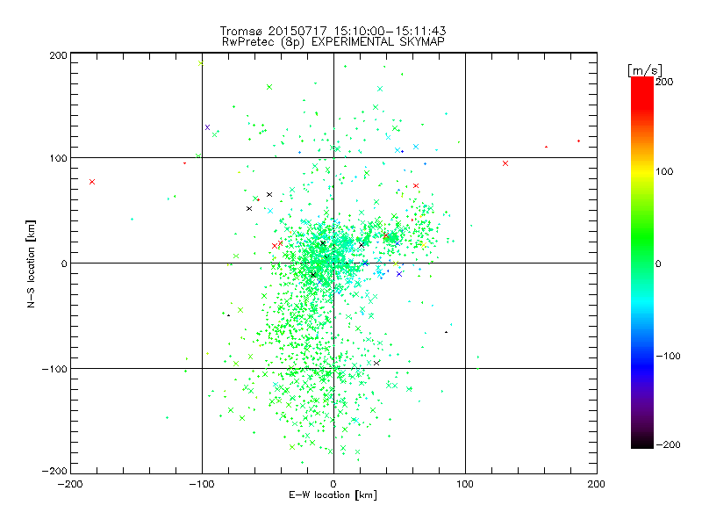Click the N-S axis tick label '200'

click(58, 55)
